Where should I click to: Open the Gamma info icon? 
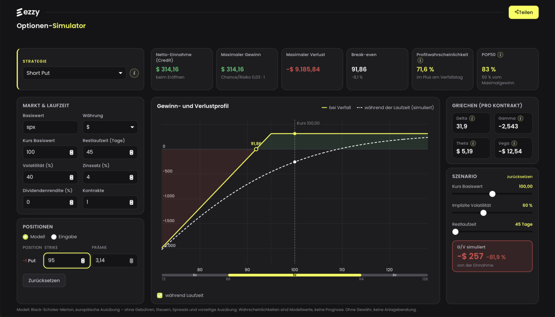(520, 119)
